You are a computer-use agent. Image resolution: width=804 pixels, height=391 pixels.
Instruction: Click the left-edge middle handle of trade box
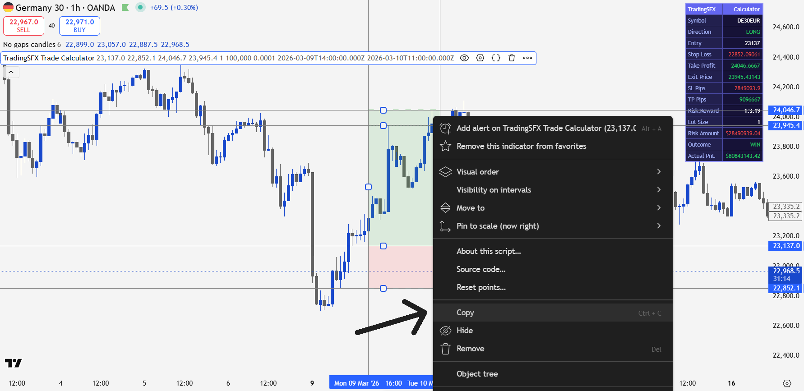[x=368, y=187]
